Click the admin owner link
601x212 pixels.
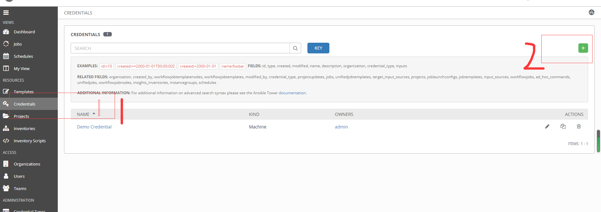tap(341, 127)
